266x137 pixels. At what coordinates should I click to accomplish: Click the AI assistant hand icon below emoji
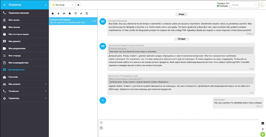click(101, 128)
